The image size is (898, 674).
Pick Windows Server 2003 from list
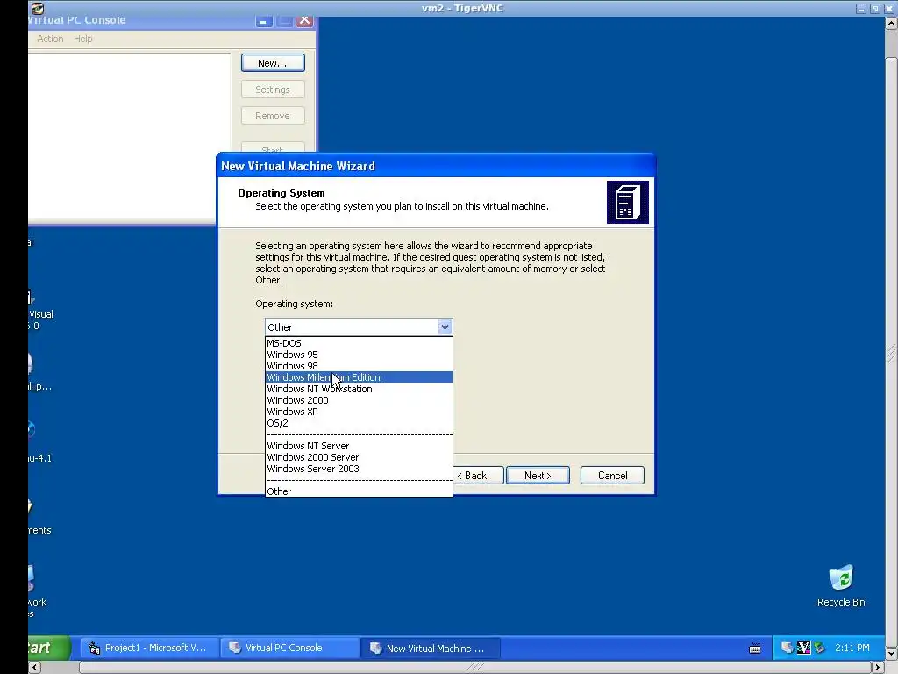coord(359,469)
